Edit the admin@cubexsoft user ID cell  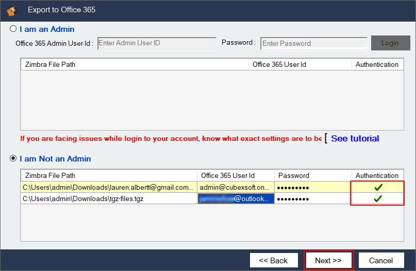pos(236,187)
